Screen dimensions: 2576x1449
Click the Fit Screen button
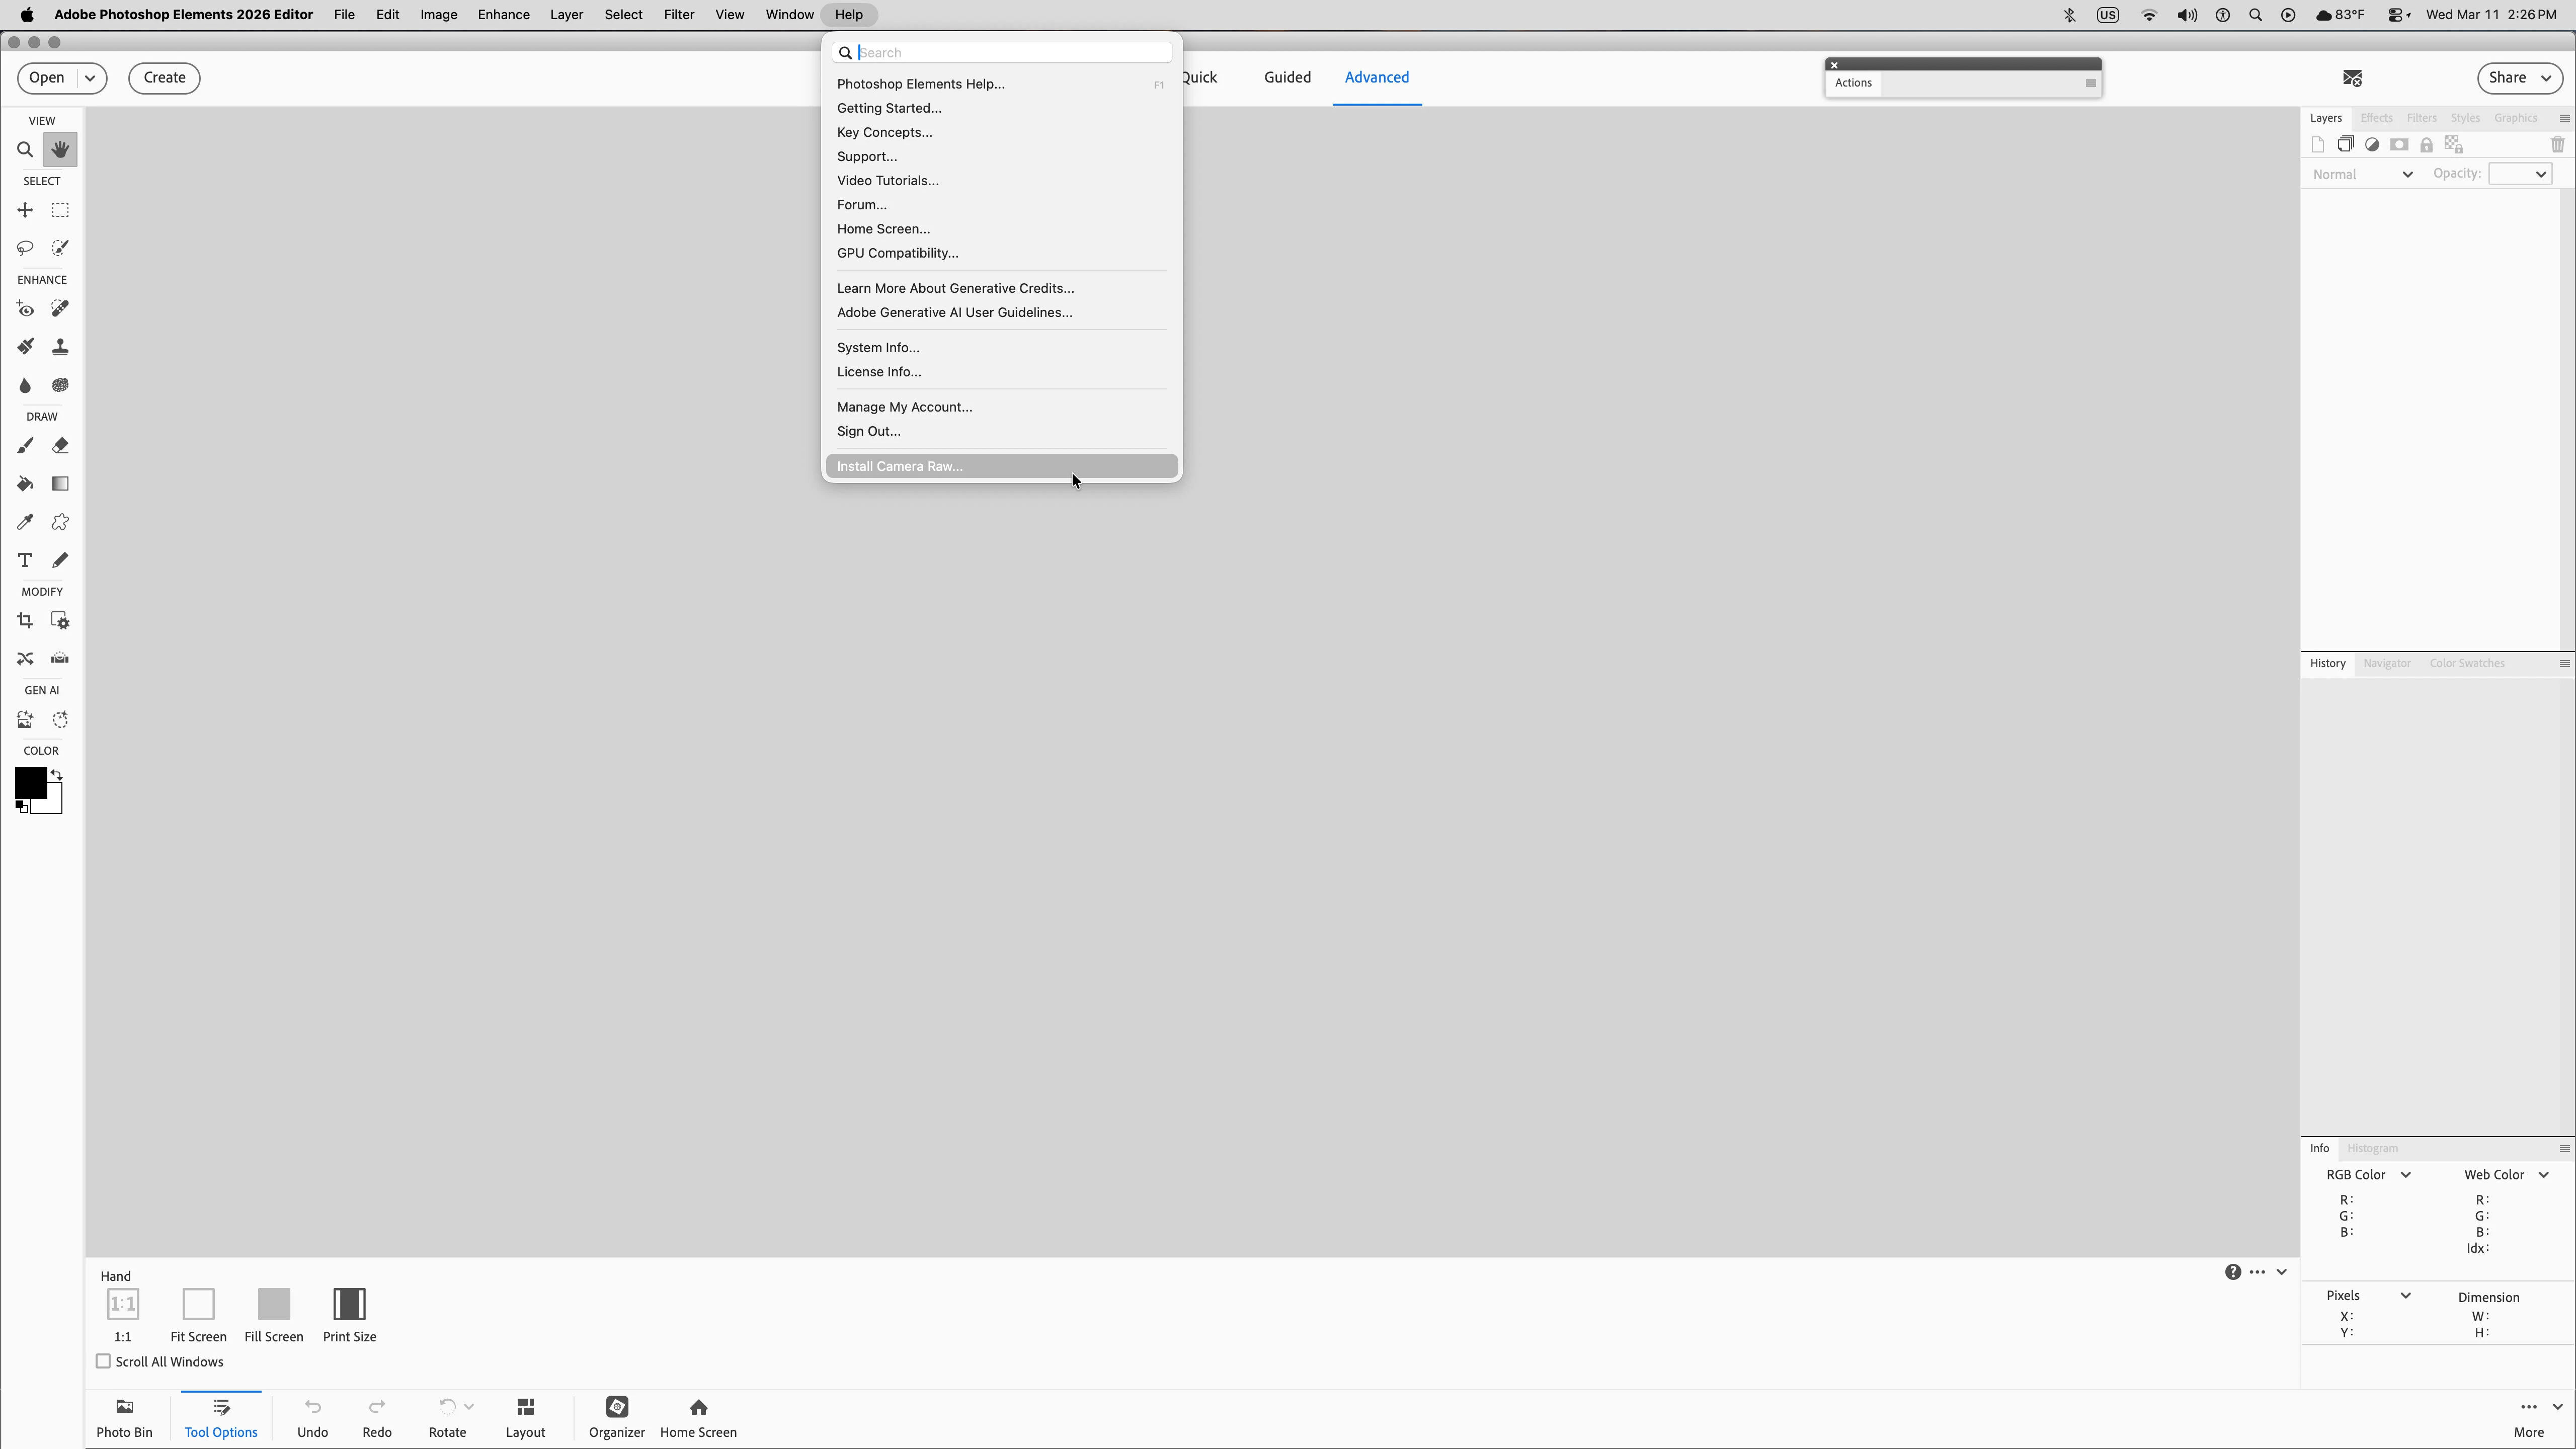(x=198, y=1304)
